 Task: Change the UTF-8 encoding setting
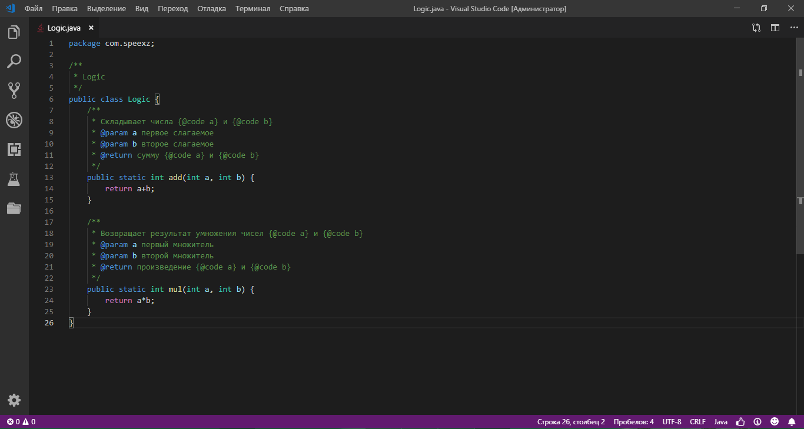coord(672,421)
